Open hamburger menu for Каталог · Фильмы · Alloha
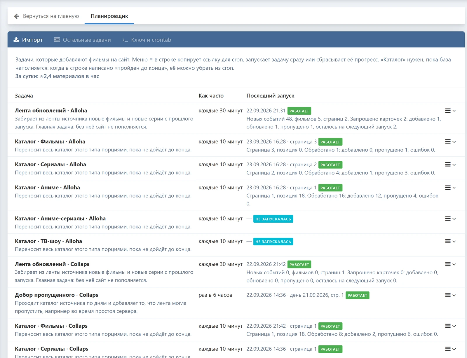Image resolution: width=467 pixels, height=358 pixels. (x=450, y=142)
